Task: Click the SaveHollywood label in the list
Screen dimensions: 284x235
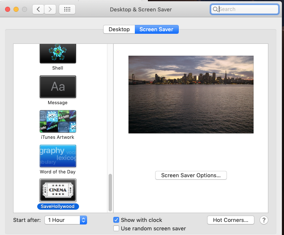Action: point(57,207)
